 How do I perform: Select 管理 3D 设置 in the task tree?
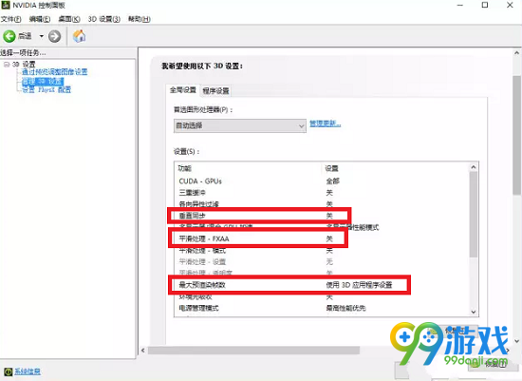click(43, 81)
